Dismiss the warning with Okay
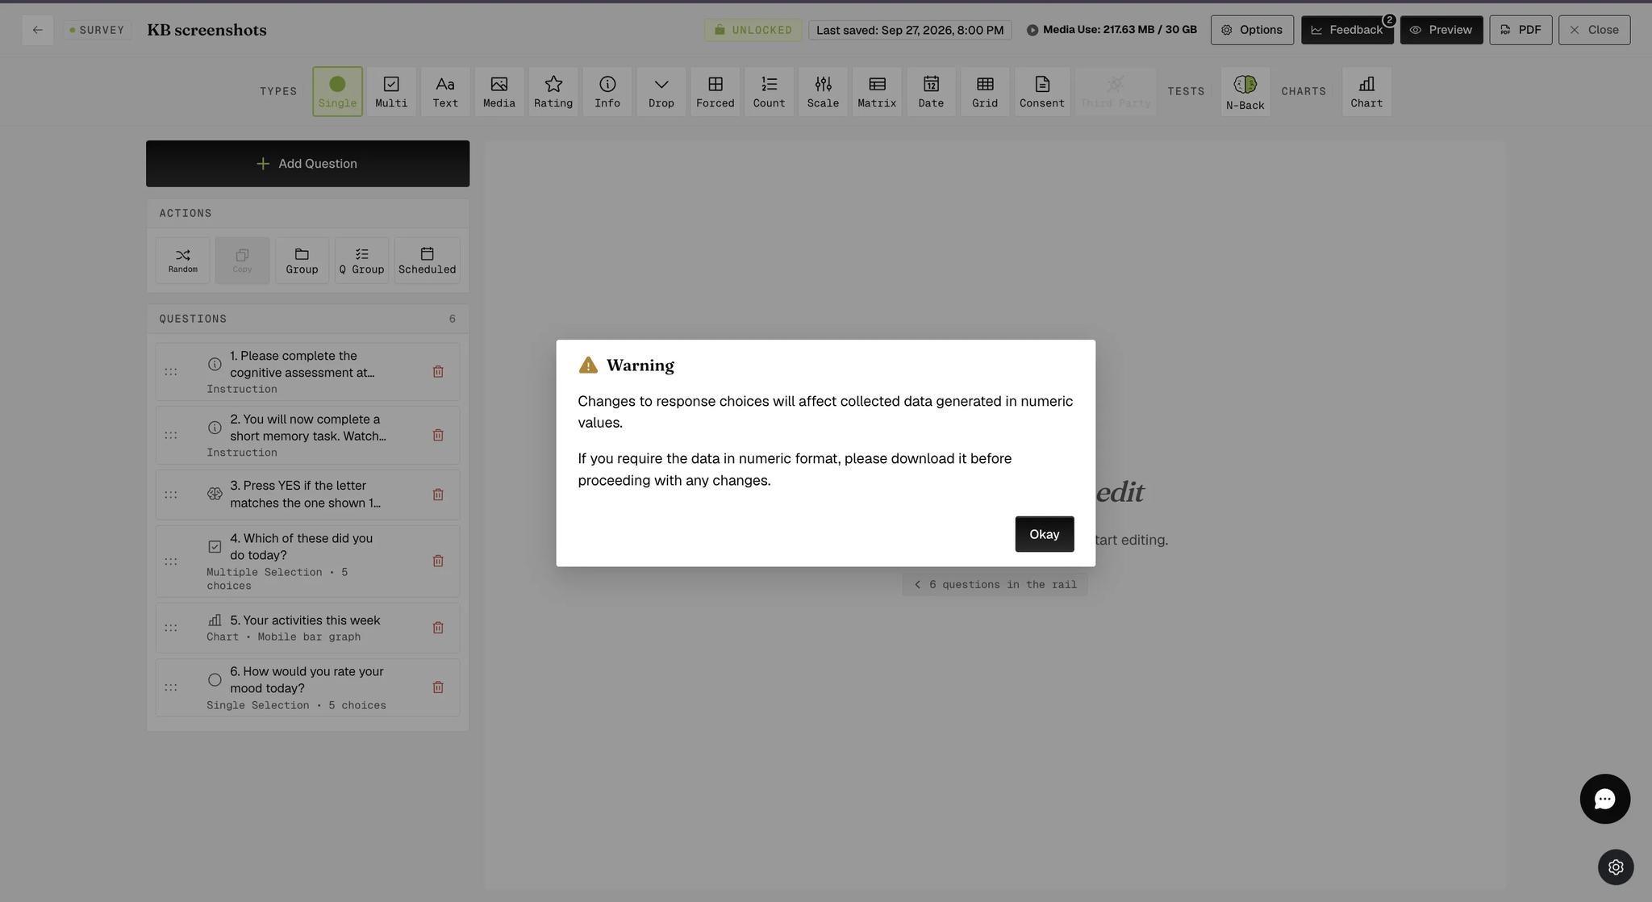Viewport: 1652px width, 902px height. click(1044, 534)
